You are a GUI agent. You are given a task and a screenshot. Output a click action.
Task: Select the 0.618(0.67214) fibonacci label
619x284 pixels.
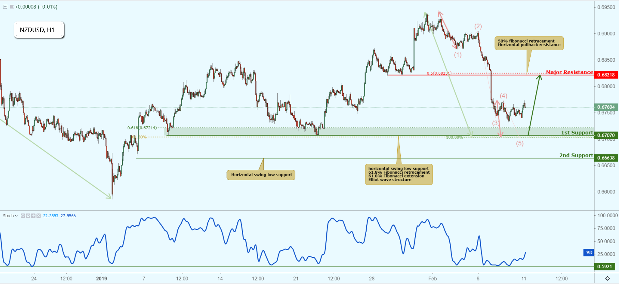(x=142, y=128)
